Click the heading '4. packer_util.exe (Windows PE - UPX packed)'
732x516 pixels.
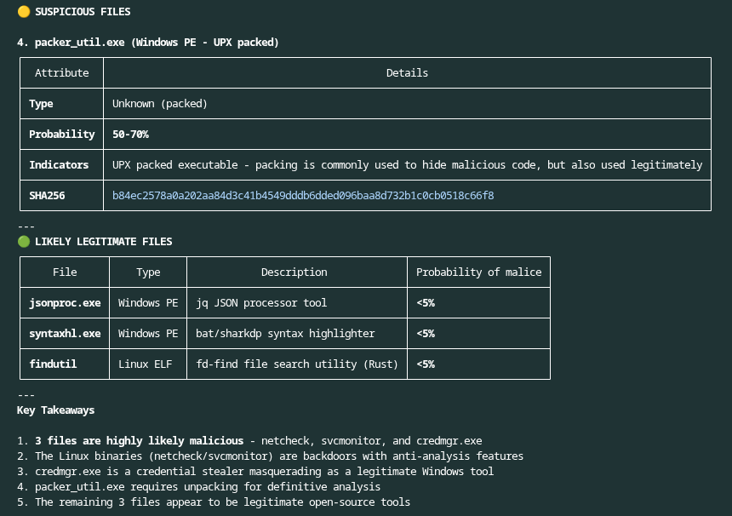[x=147, y=43]
